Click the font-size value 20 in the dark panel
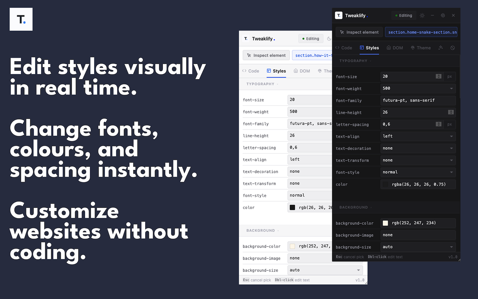The image size is (478, 299). click(385, 77)
